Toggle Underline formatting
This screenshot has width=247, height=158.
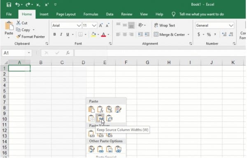click(68, 34)
